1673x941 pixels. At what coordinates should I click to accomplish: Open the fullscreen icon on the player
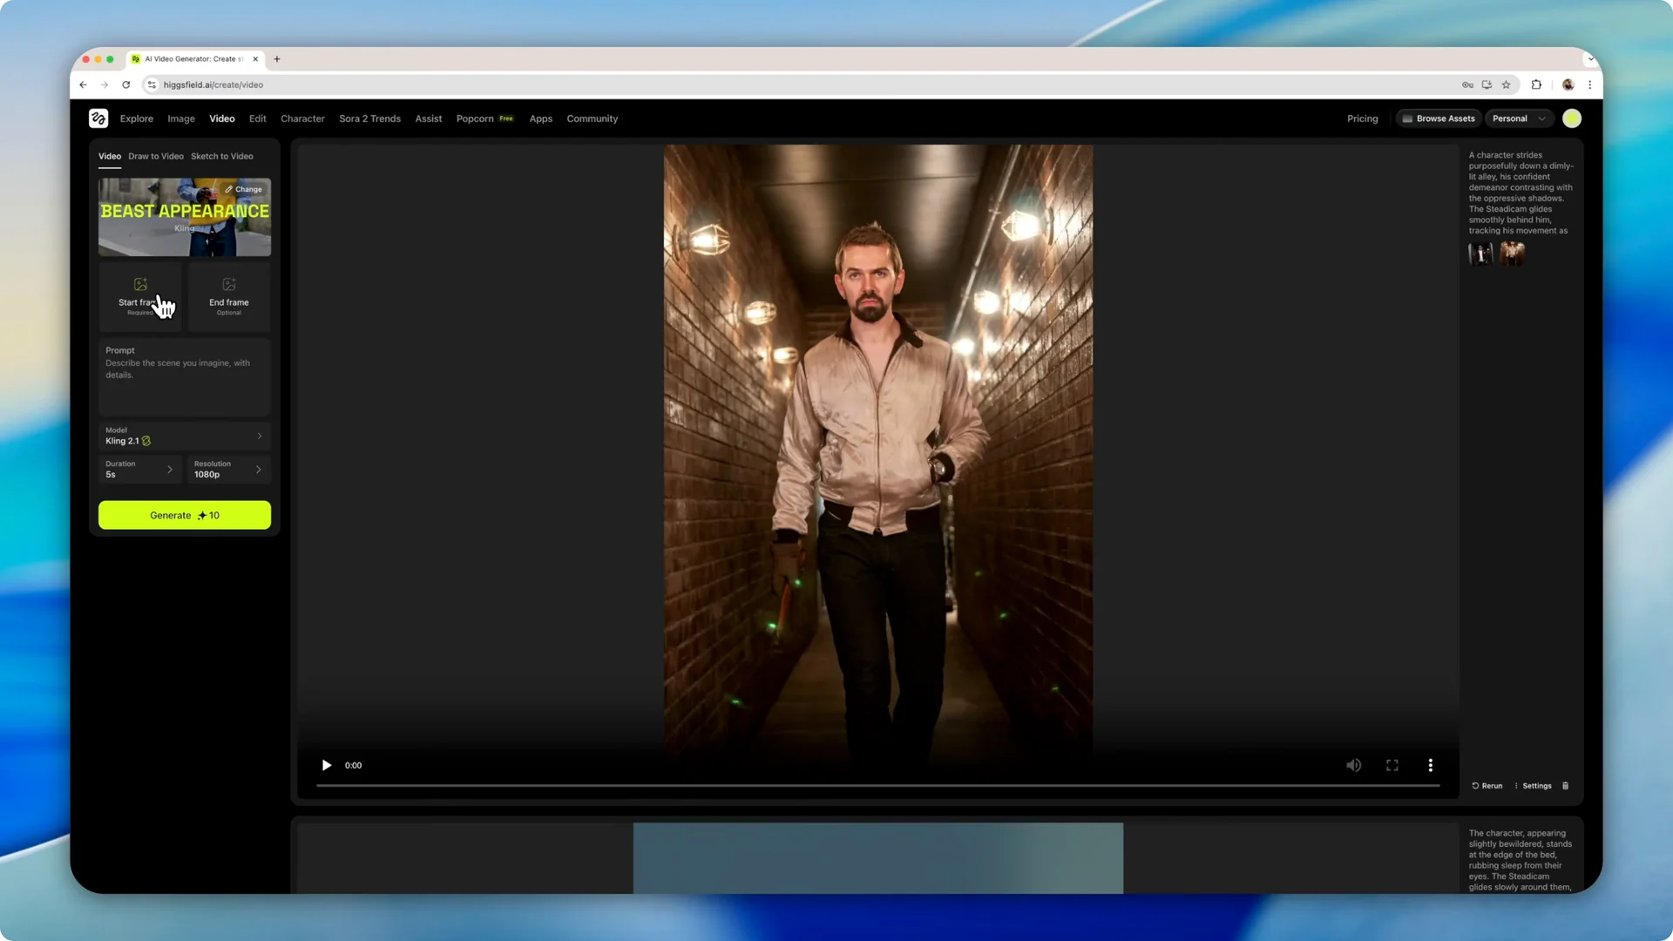[1392, 765]
